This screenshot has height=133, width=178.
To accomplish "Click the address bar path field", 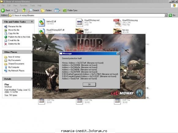I will (87, 15).
